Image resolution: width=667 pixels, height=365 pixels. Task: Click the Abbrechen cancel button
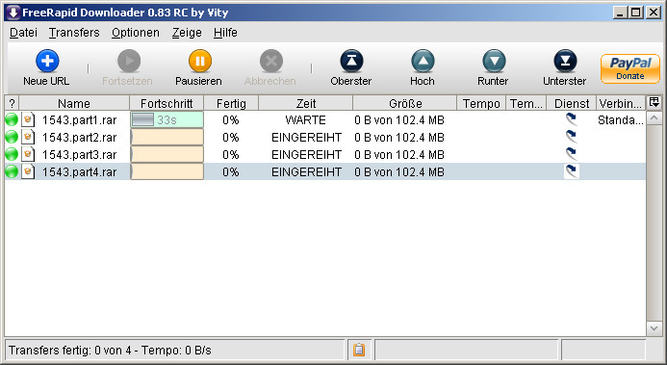point(270,68)
